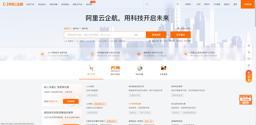Open the customer service headset icon

(x=249, y=46)
